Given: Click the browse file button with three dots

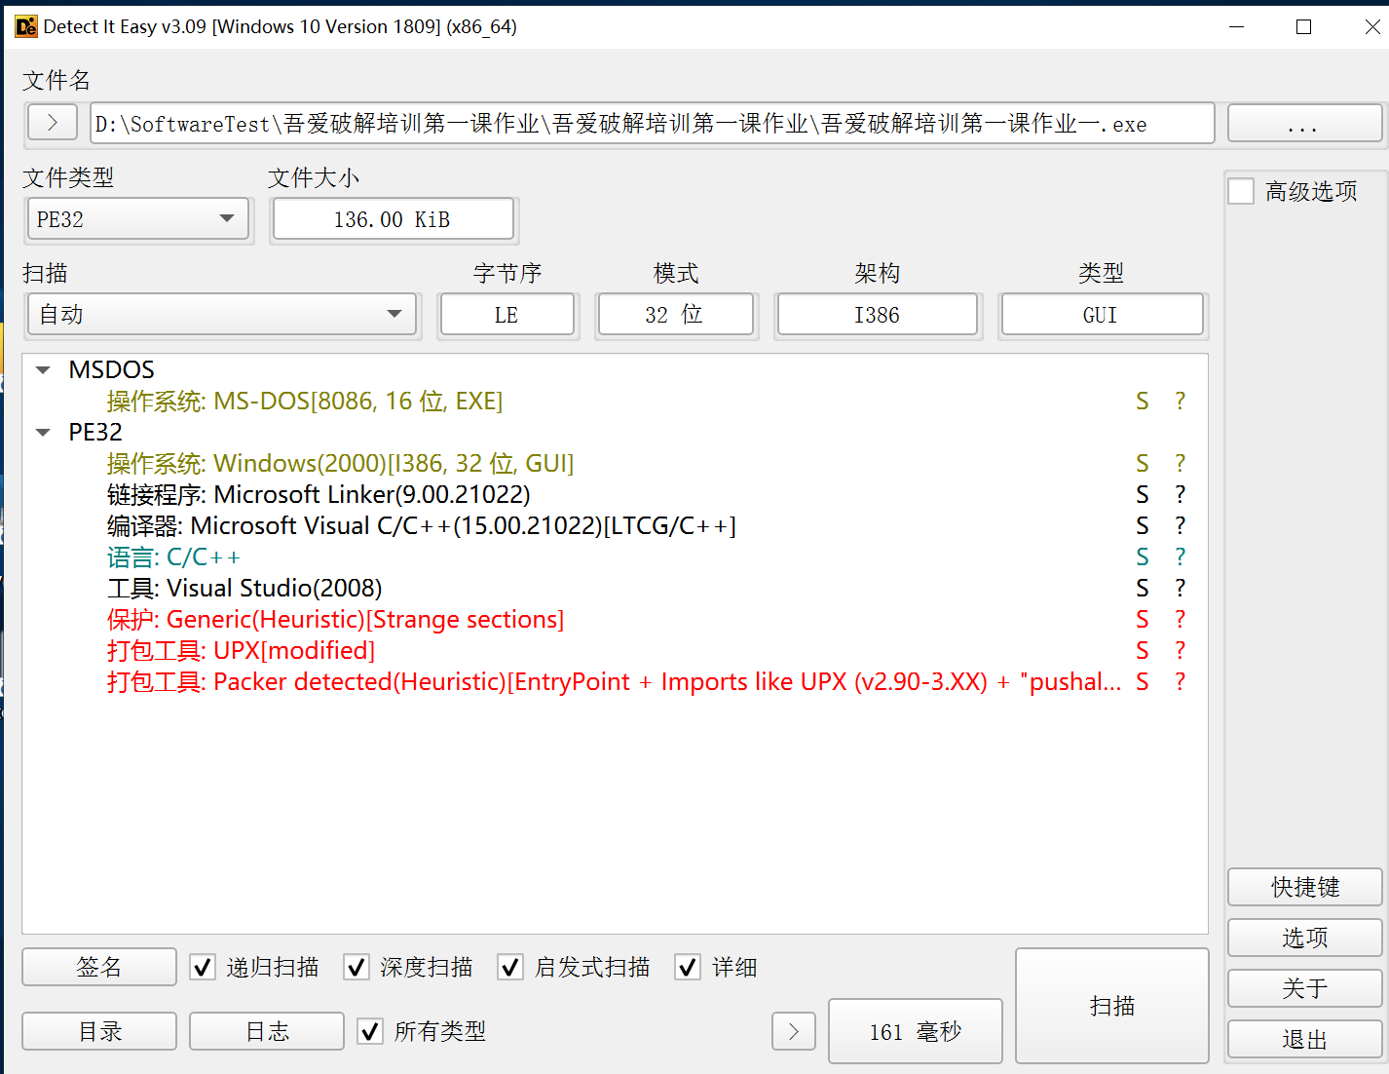Looking at the screenshot, I should tap(1303, 124).
